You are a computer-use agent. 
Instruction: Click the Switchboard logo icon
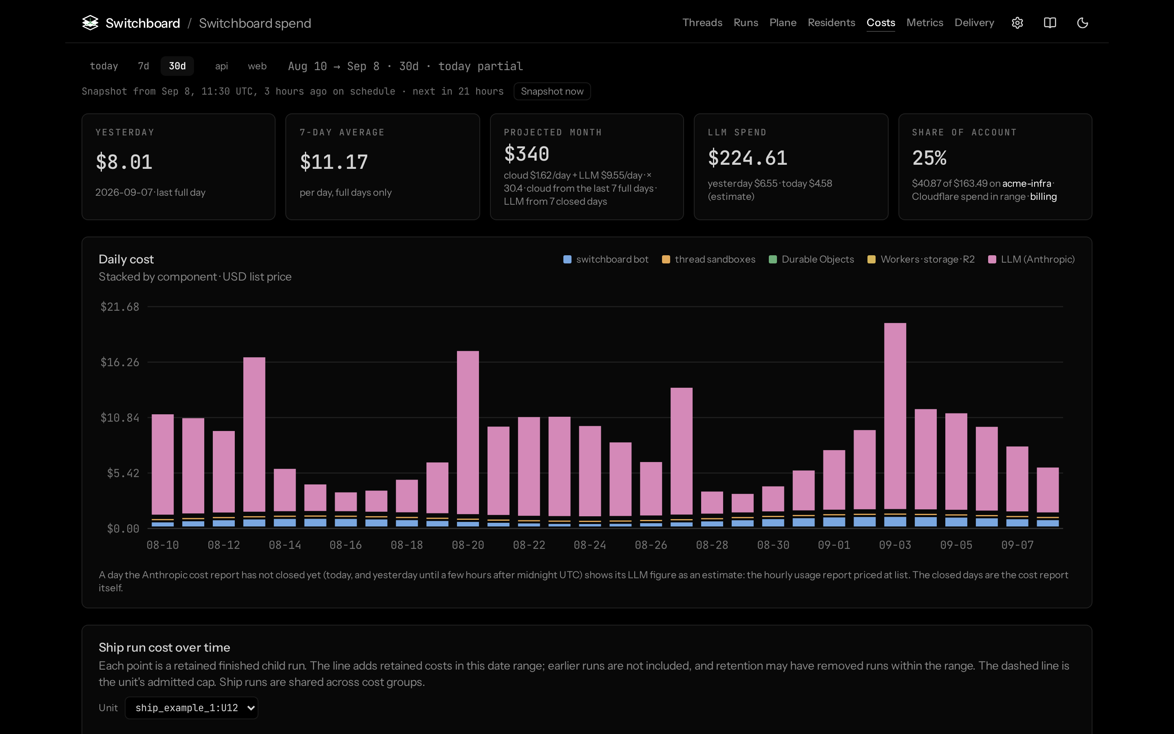(90, 23)
